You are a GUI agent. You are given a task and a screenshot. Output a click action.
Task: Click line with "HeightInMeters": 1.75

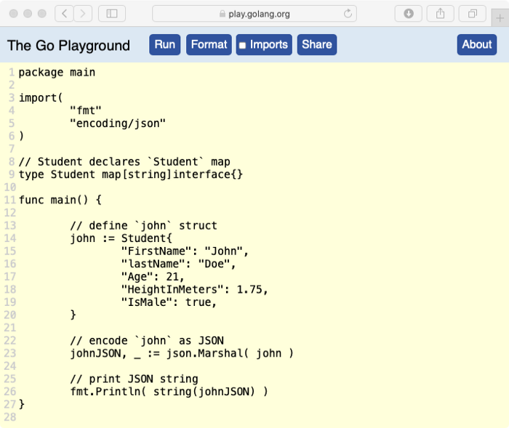[x=194, y=289]
